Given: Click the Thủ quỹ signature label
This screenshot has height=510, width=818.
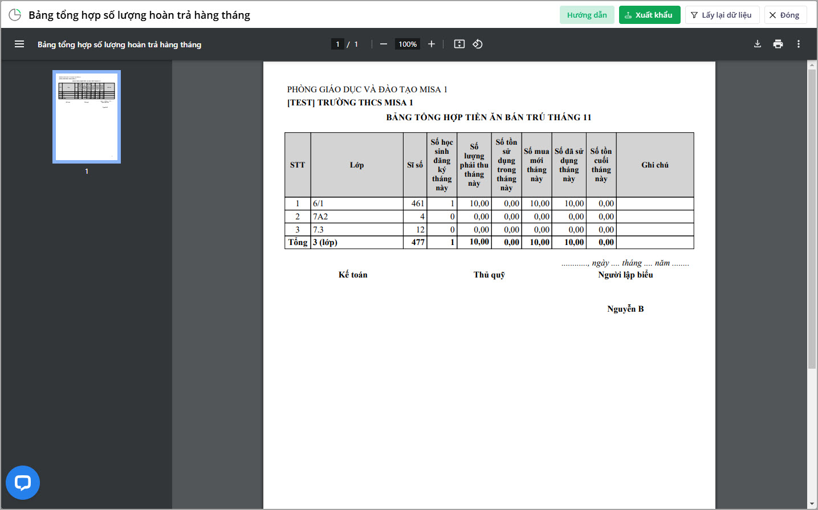Looking at the screenshot, I should pos(489,275).
